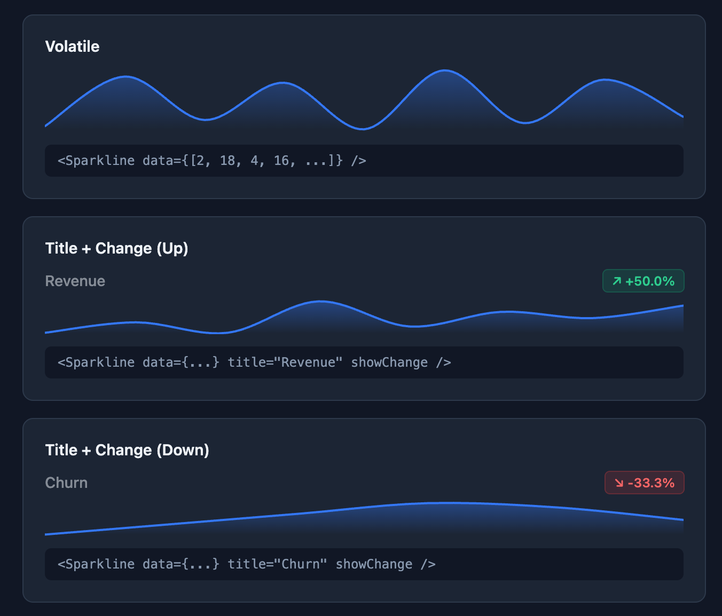Select the -33.3% change badge on Churn
This screenshot has width=722, height=616.
[645, 482]
